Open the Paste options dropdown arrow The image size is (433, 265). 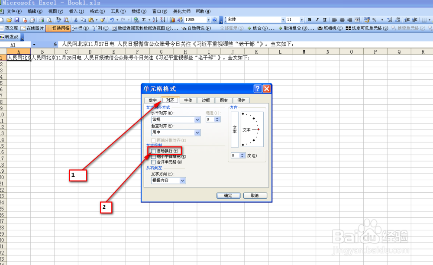tap(97, 20)
